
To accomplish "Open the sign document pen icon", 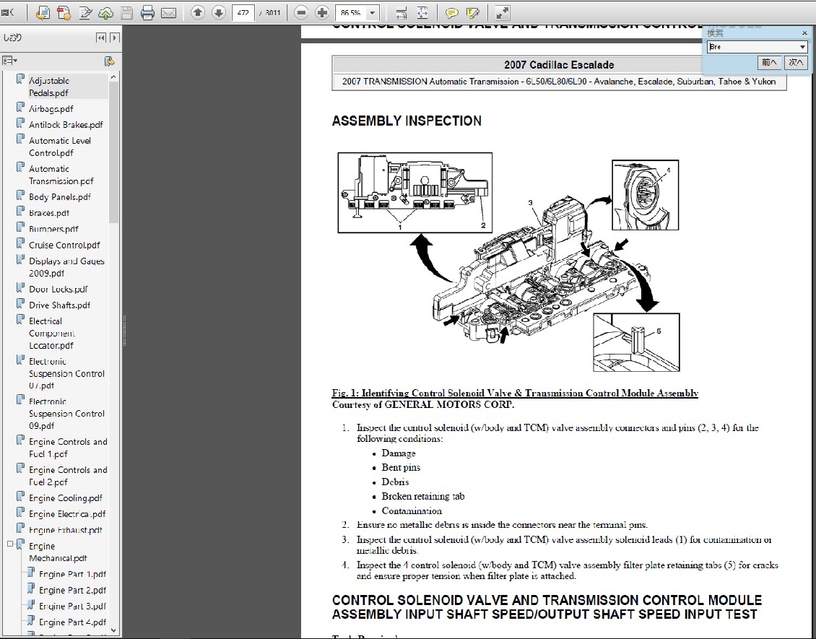I will coord(84,13).
